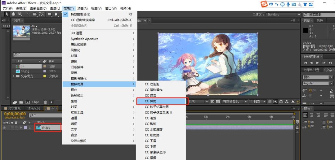The image size is (335, 160).
Task: Open the 扭曲 effects submenu
Action: (x=99, y=90)
